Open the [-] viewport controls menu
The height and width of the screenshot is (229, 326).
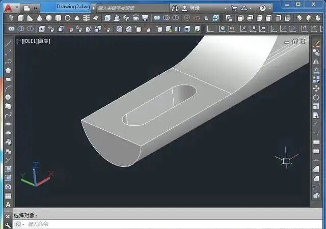click(x=19, y=41)
